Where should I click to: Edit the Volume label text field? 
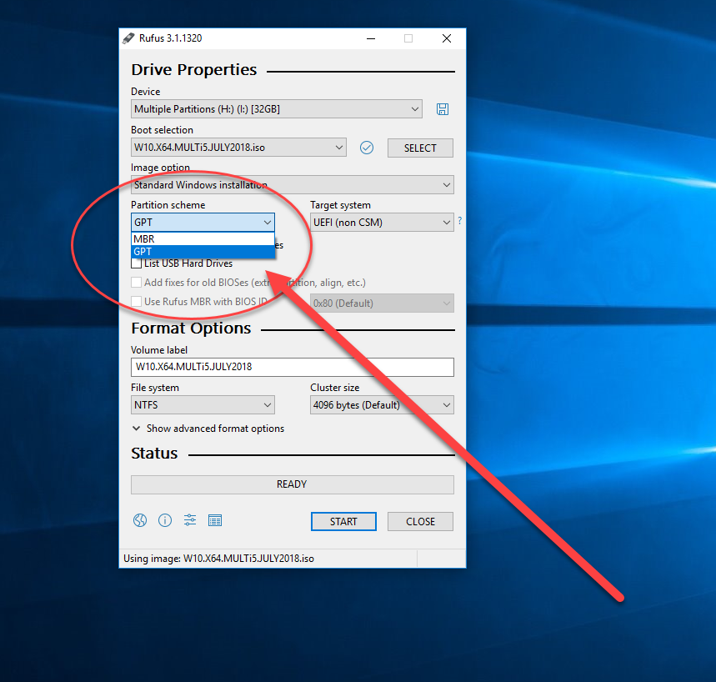[x=293, y=368]
